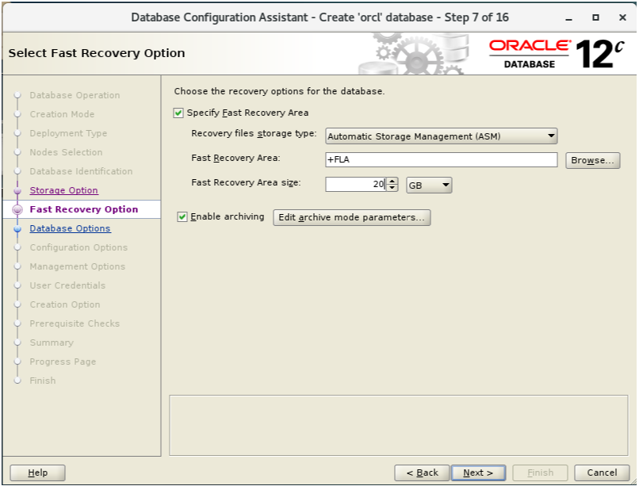
Task: Click the Deployment Type step label
Action: [68, 133]
